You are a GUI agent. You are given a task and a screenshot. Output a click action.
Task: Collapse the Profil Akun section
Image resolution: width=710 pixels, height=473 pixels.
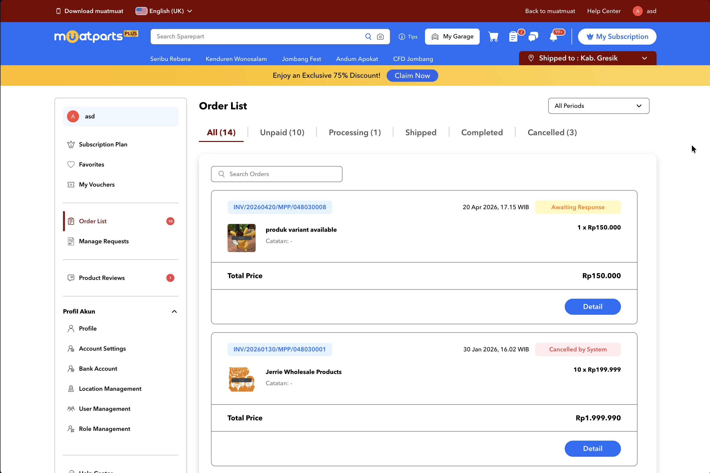point(174,311)
